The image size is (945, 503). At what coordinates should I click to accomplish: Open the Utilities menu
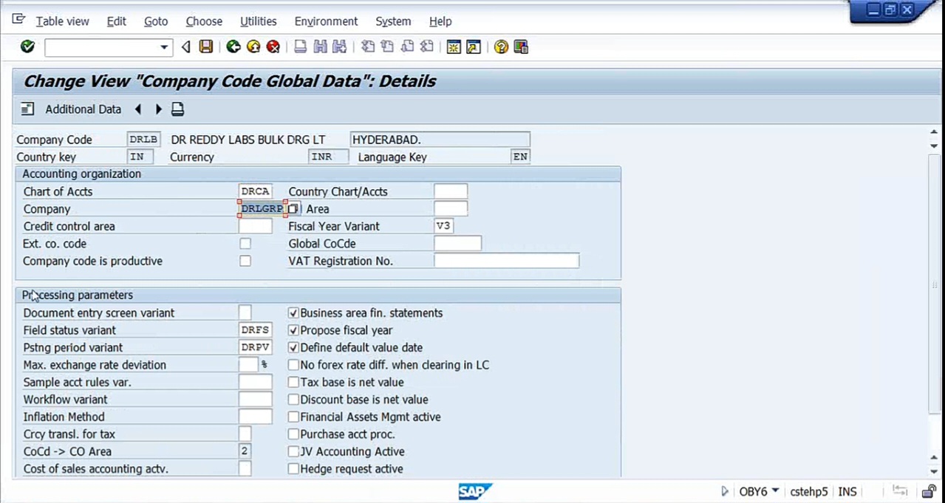(259, 21)
